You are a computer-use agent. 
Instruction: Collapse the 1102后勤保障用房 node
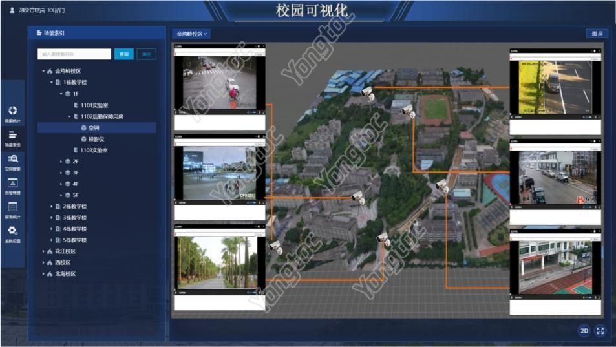[69, 116]
